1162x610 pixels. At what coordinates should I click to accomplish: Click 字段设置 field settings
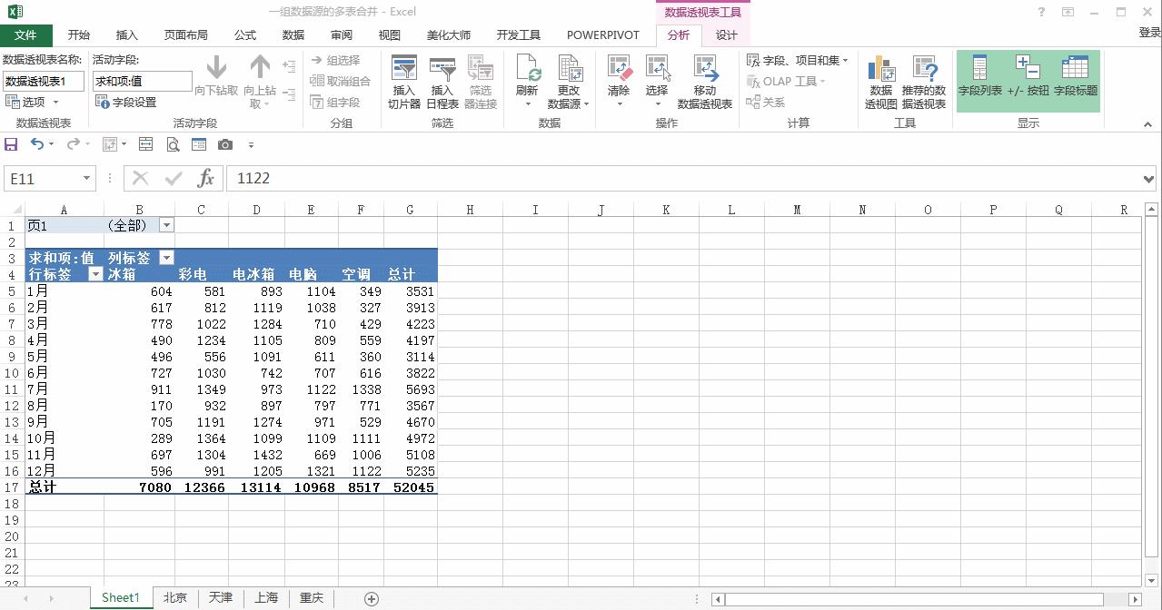point(126,103)
